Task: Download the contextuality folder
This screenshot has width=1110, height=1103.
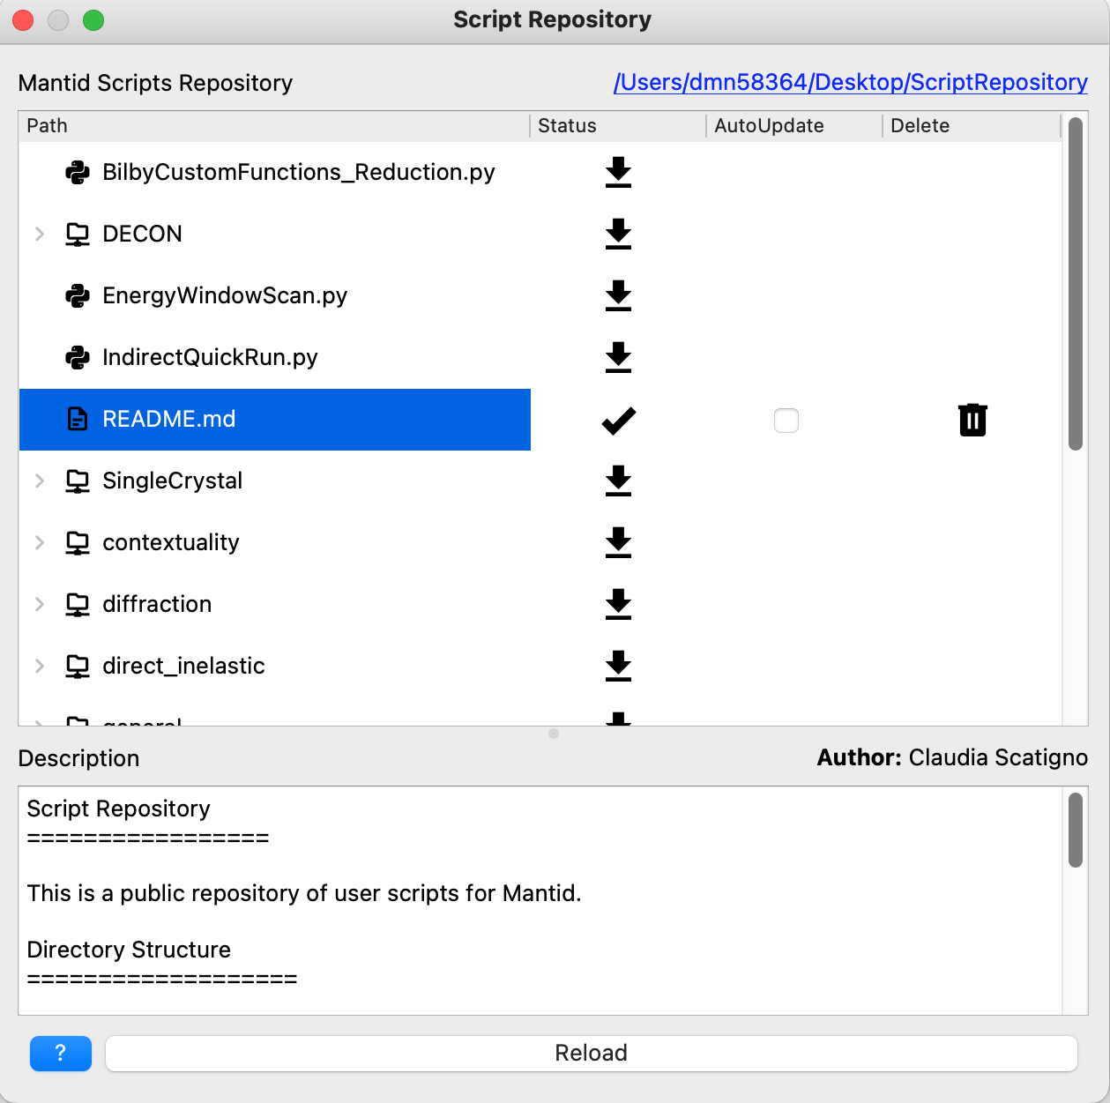Action: (x=618, y=543)
